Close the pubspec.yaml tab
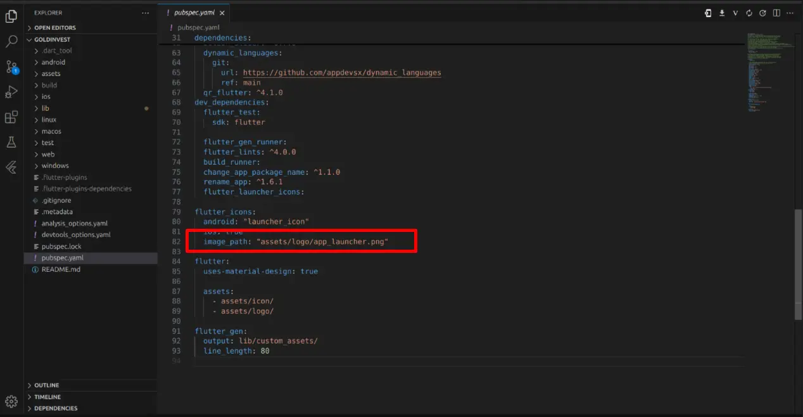This screenshot has width=803, height=417. [222, 13]
